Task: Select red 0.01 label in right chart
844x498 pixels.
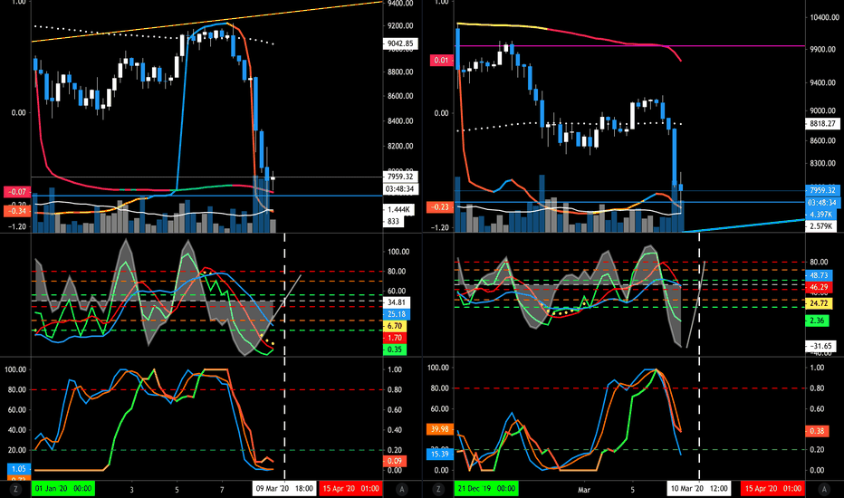Action: pos(441,61)
